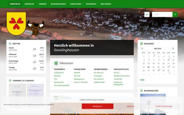Click the cloud icon for Donnerstag
The width and height of the screenshot is (184, 115).
click(34, 62)
